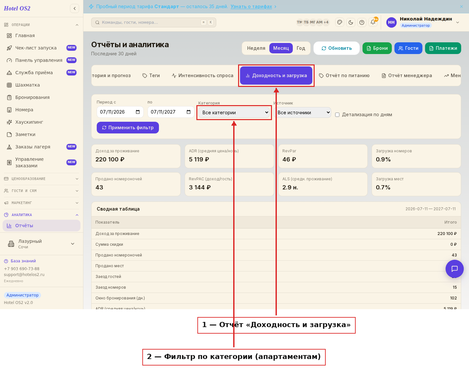Switch to the История и прогноз tab
This screenshot has width=469, height=373.
coord(111,76)
